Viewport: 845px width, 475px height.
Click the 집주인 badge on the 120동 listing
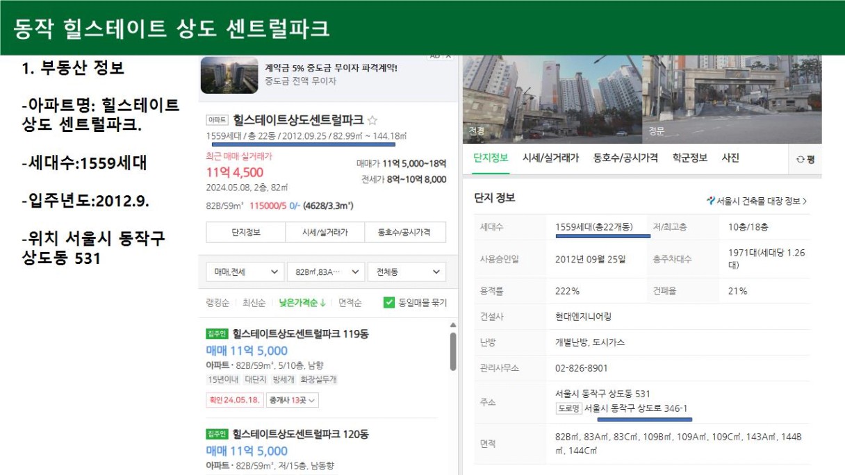coord(217,434)
